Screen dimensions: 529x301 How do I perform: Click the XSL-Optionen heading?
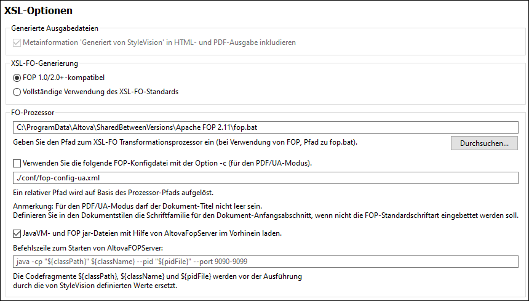point(38,10)
